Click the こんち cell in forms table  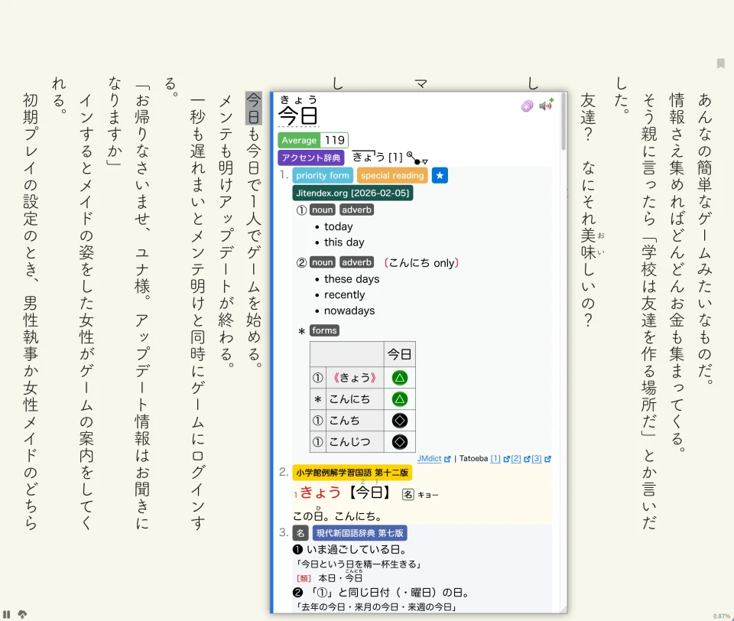tap(354, 421)
